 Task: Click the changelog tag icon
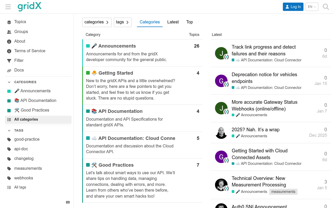[9, 159]
